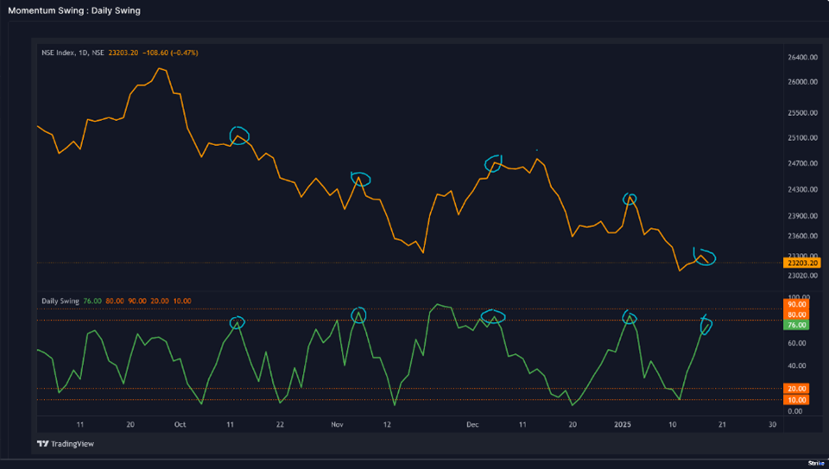This screenshot has height=469, width=829.
Task: Click the latest circled Daily Swing point near 76
Action: (x=706, y=326)
